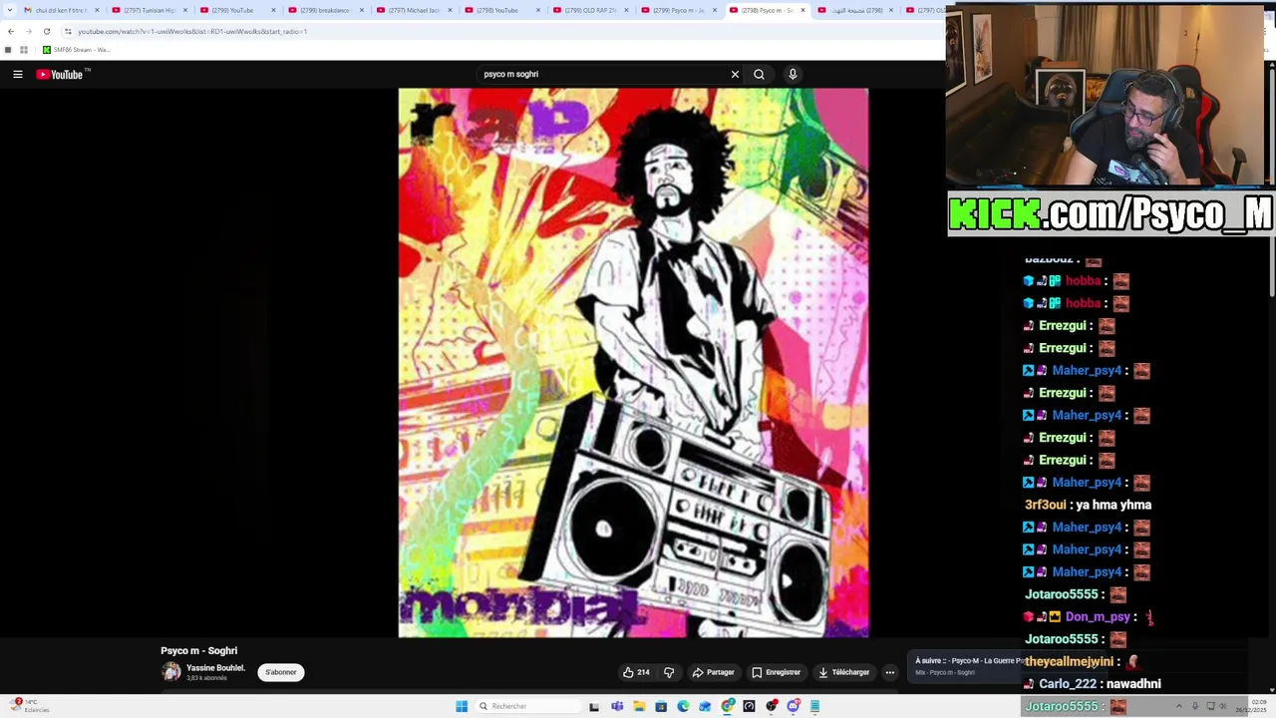1276x718 pixels.
Task: Open File Explorer folder icon on taskbar
Action: click(x=639, y=706)
